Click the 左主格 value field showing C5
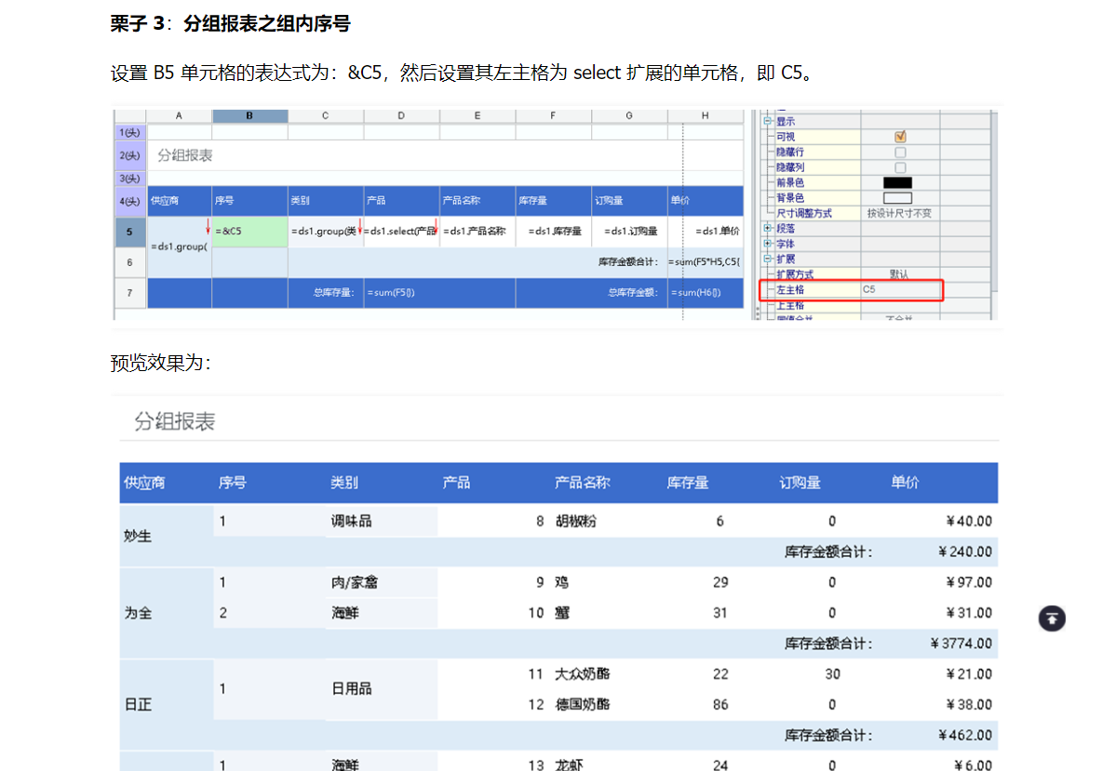Screen dimensions: 1102x771 coord(899,290)
